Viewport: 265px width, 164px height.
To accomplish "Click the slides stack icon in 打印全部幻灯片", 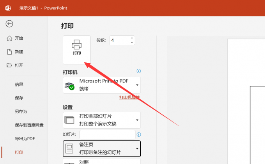I will [x=69, y=120].
